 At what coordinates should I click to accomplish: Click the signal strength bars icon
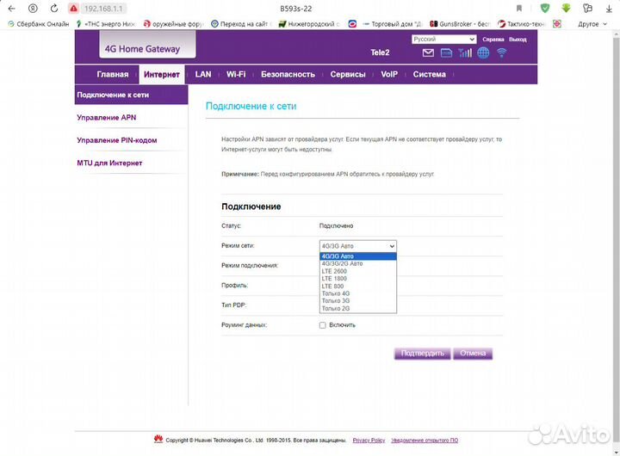[x=465, y=53]
